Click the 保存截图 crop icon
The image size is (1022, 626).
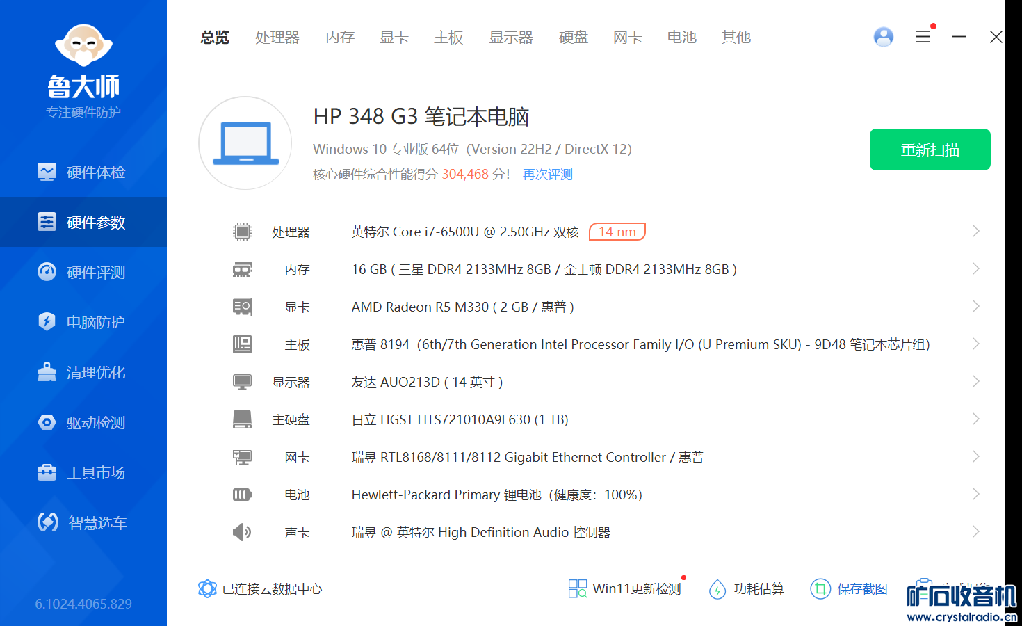tap(820, 589)
